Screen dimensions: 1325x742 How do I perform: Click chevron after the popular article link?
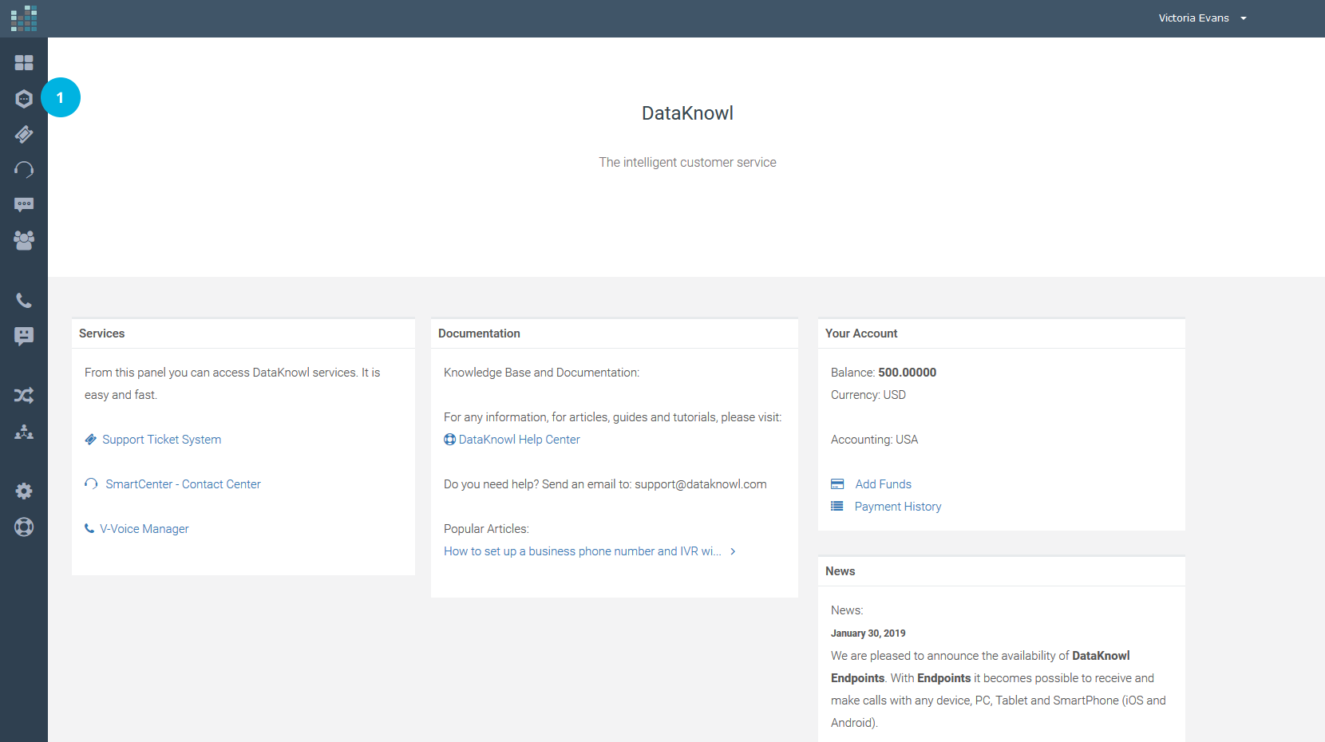[x=733, y=551]
